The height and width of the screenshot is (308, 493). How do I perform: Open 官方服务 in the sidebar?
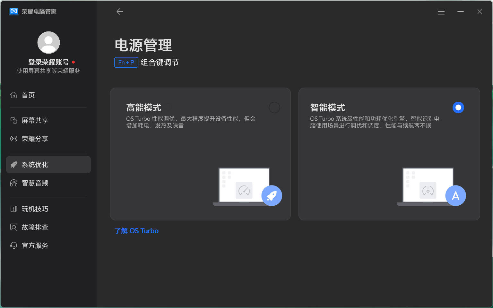click(x=48, y=245)
